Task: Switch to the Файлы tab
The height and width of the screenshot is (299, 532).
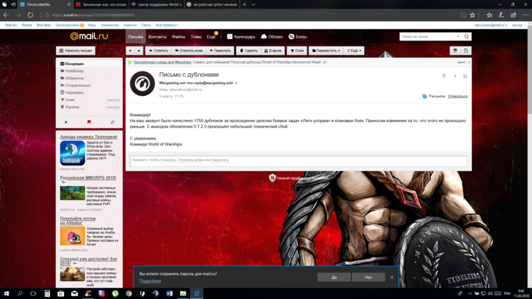Action: click(178, 37)
